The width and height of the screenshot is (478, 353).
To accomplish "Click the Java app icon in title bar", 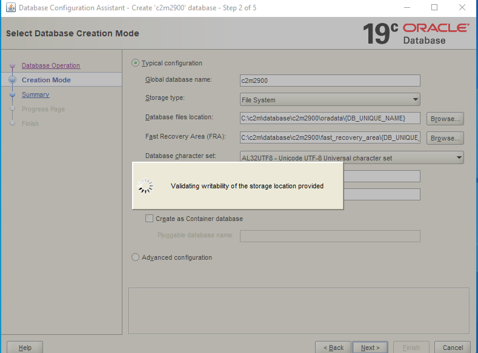I will (x=11, y=8).
